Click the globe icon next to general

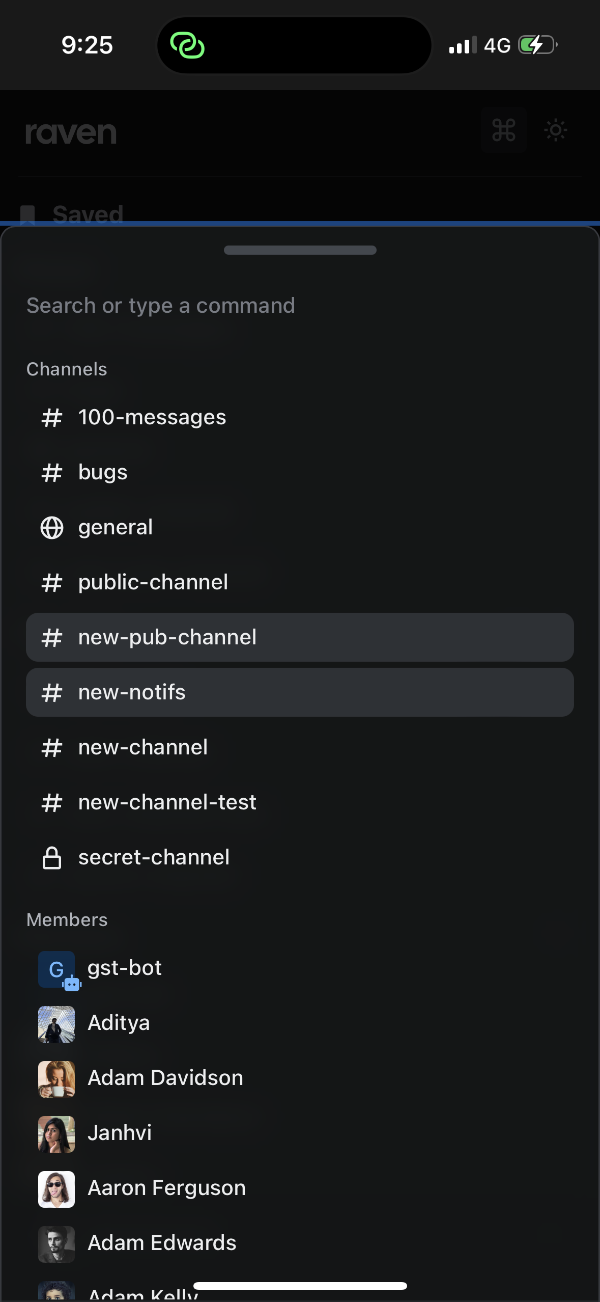tap(52, 528)
